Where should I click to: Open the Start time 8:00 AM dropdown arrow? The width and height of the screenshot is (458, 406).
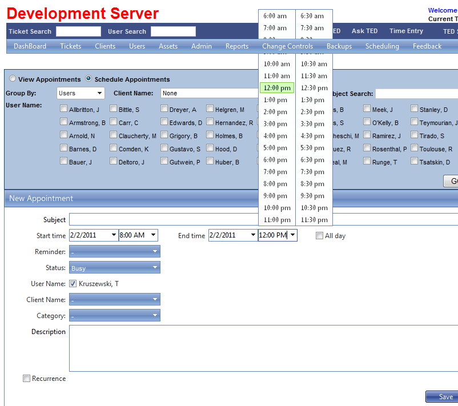pos(153,235)
